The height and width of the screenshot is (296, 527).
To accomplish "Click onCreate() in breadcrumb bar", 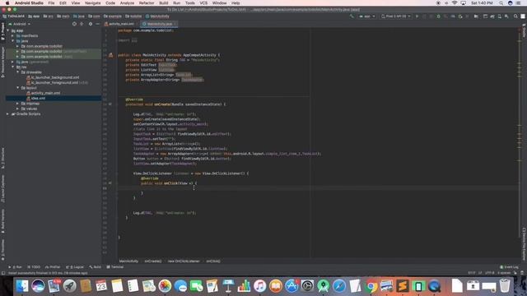I will coord(153,261).
